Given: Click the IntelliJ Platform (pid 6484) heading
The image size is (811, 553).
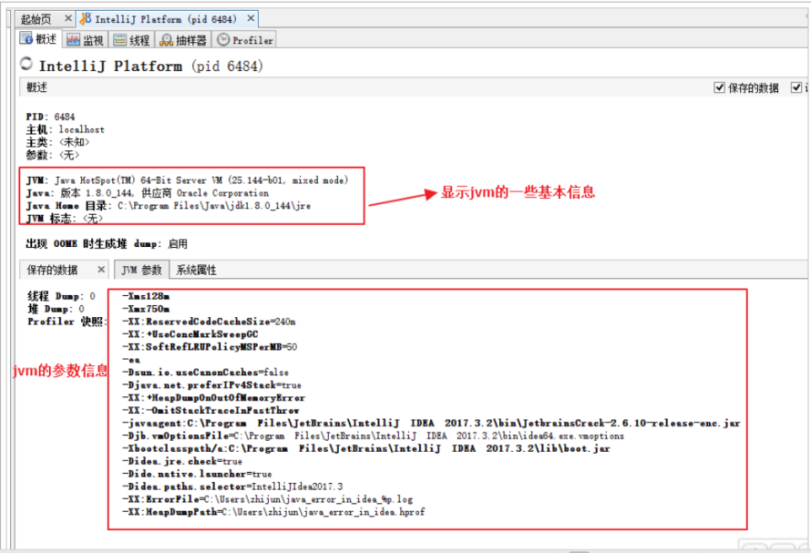Looking at the screenshot, I should tap(151, 66).
